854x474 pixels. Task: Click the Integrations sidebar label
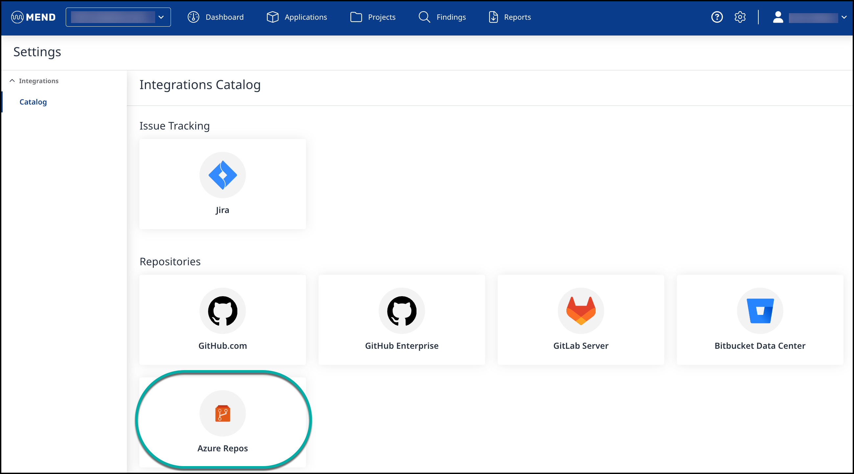pos(38,81)
